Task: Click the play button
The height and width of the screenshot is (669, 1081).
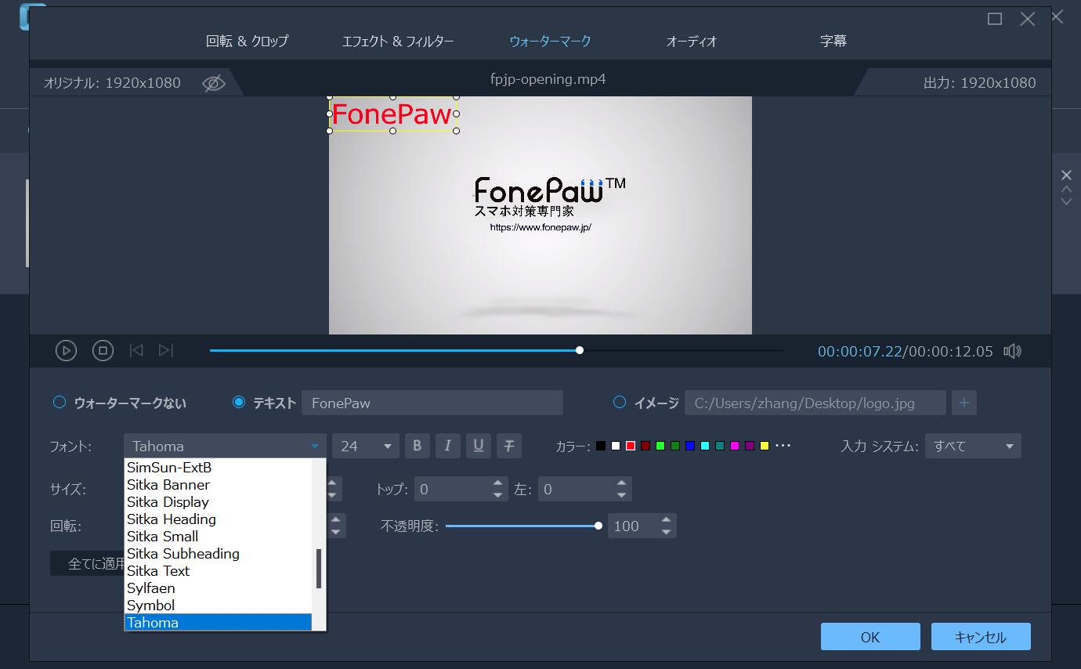Action: [66, 351]
